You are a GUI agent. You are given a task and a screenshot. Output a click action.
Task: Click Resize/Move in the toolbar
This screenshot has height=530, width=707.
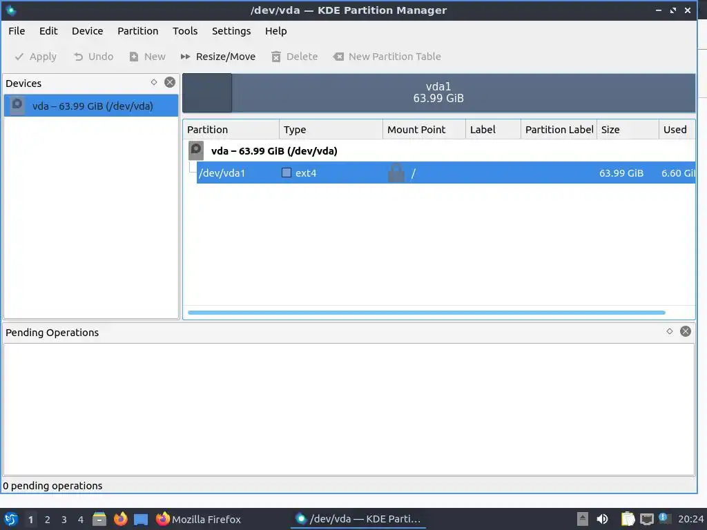(218, 57)
